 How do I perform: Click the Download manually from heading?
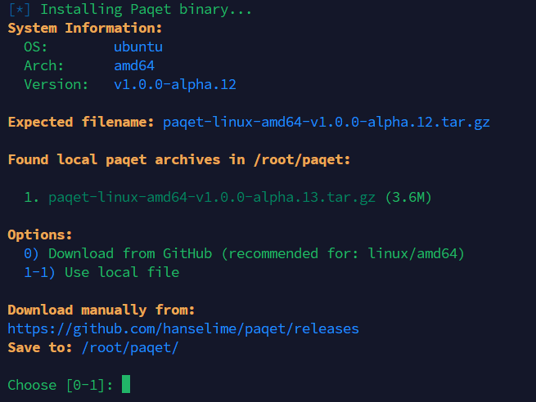click(101, 310)
